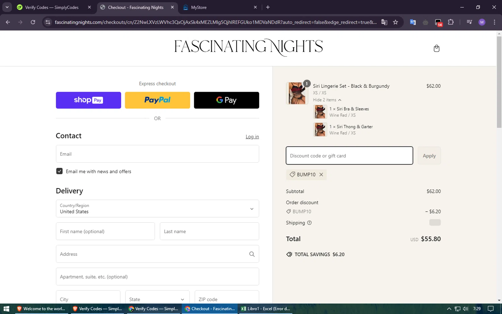Click the Brave Verify Codes taskbar item
502x314 pixels.
[x=97, y=309]
